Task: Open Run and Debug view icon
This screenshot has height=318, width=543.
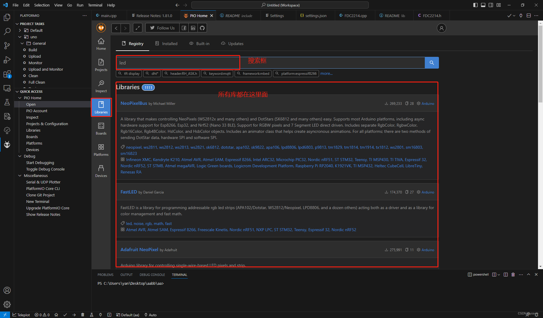Action: tap(7, 60)
